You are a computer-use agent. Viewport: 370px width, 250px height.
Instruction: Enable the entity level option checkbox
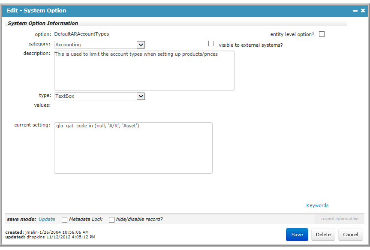click(x=322, y=34)
